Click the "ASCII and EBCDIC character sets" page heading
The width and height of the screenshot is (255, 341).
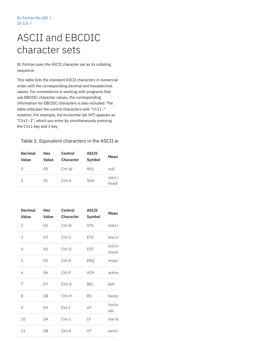58,44
